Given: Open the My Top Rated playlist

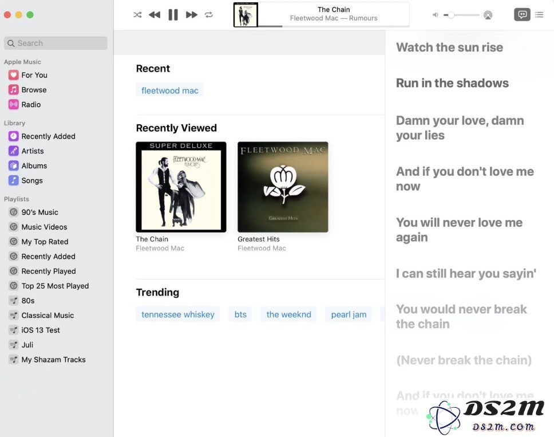Looking at the screenshot, I should click(x=45, y=242).
